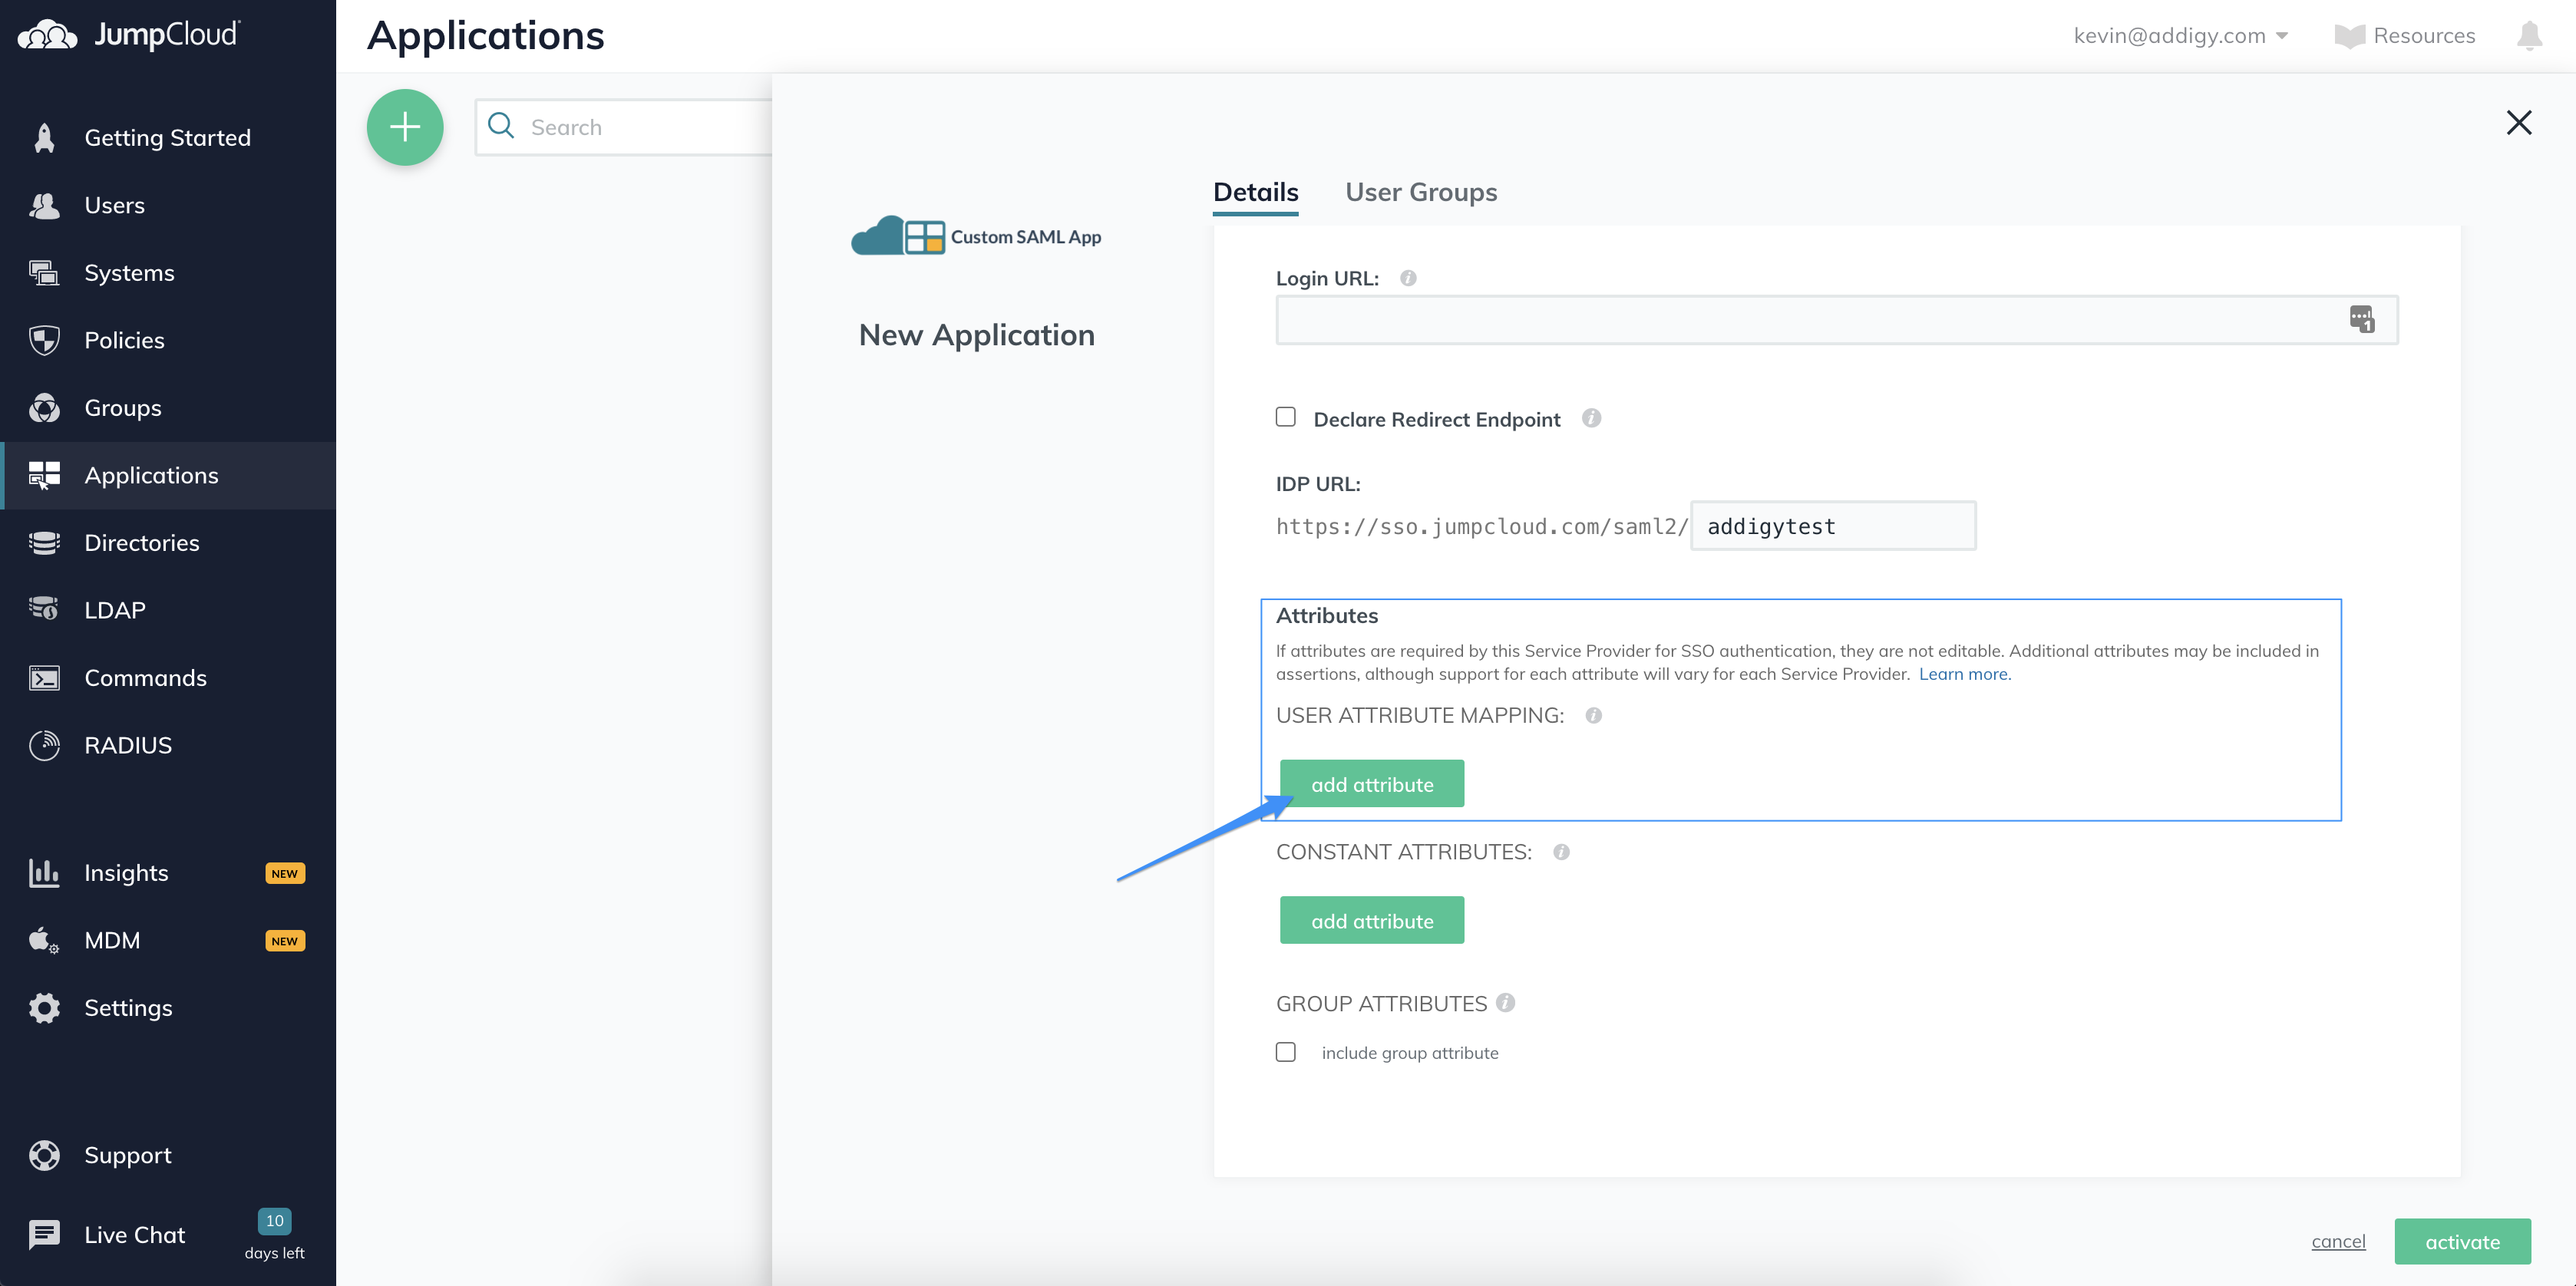Close the New Application panel
Image resolution: width=2576 pixels, height=1286 pixels.
2519,122
